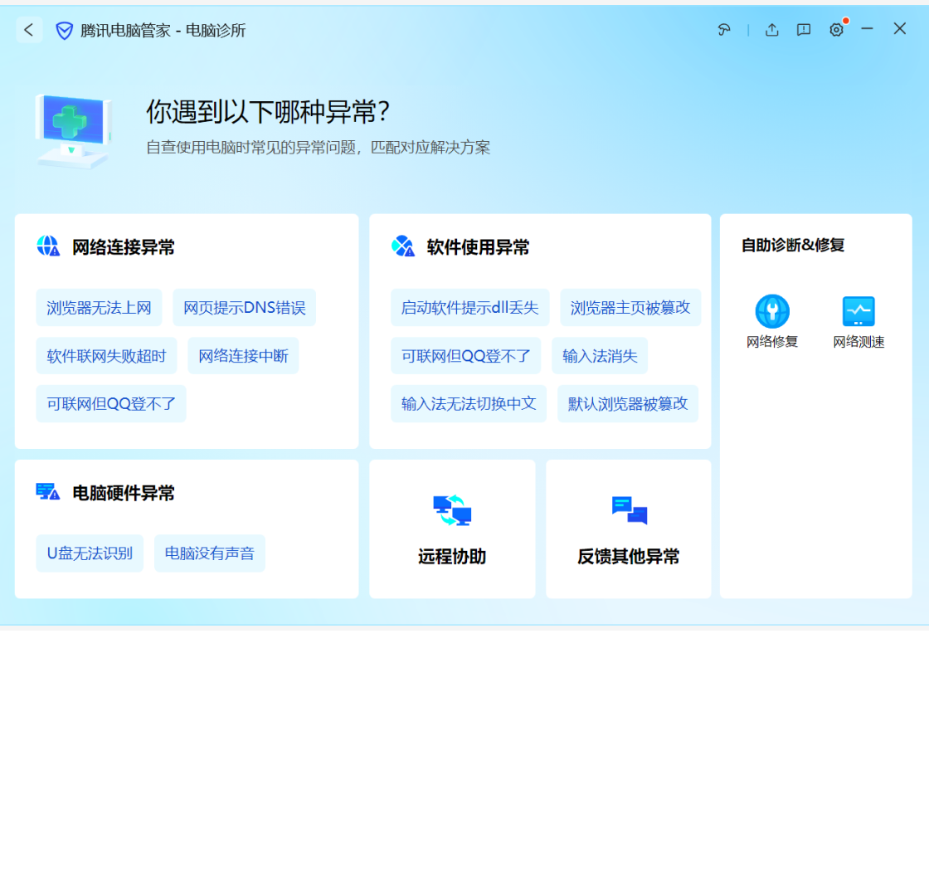Open the feedback speech-bubble icon in title bar
This screenshot has width=929, height=892.
click(x=804, y=30)
